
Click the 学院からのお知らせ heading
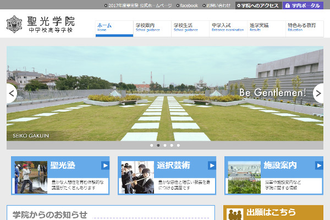pyautogui.click(x=50, y=215)
